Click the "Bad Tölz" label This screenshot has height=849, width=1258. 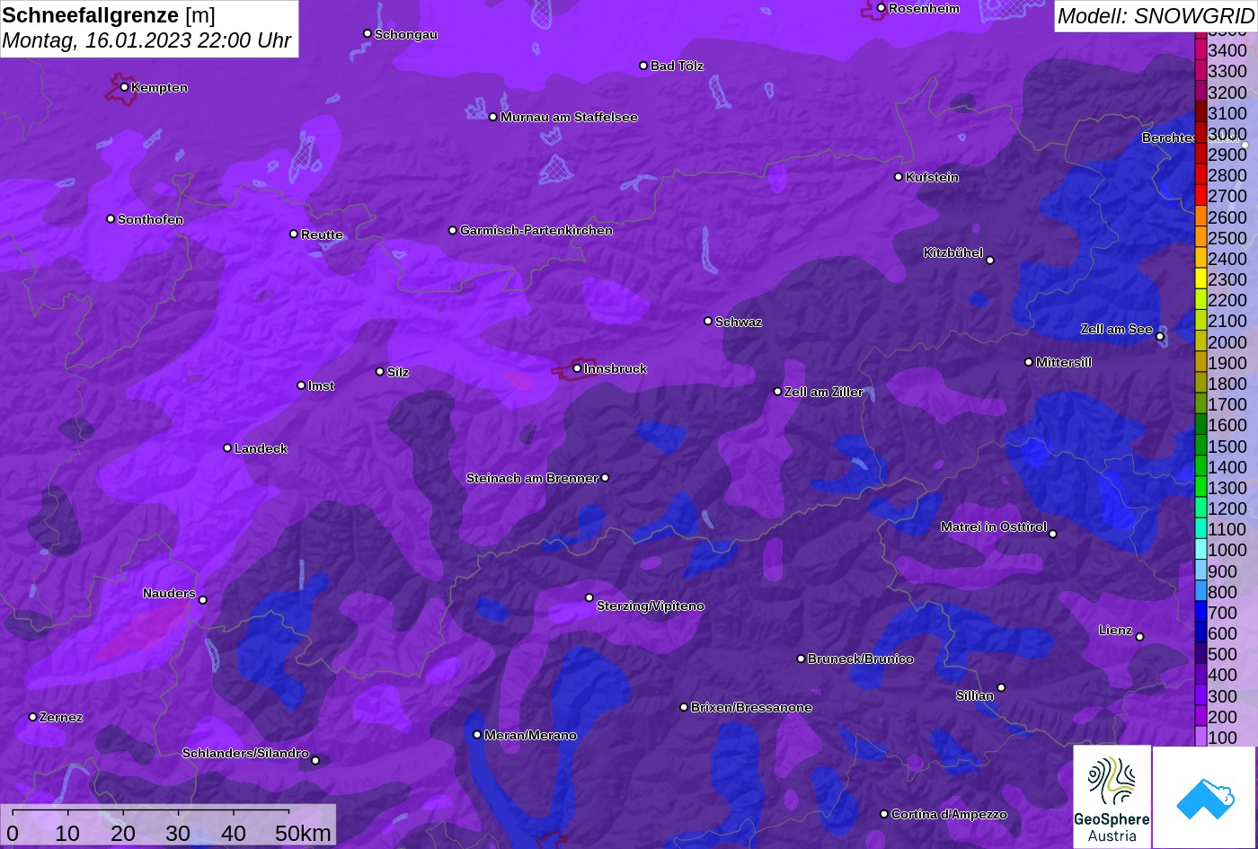point(677,66)
